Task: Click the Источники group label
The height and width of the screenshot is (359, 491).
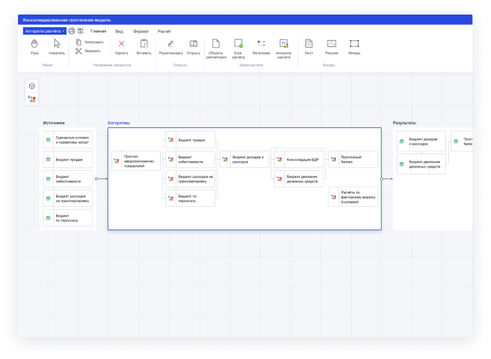Action: click(54, 123)
